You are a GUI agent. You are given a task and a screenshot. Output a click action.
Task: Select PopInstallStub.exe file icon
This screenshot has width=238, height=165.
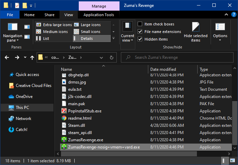(64, 111)
